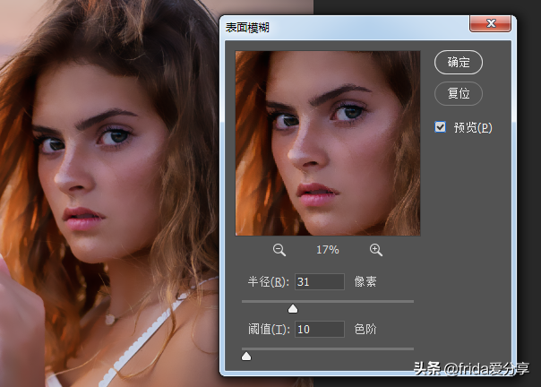Click the 表面模糊 title bar
Viewport: 541px width, 387px height.
coord(340,27)
